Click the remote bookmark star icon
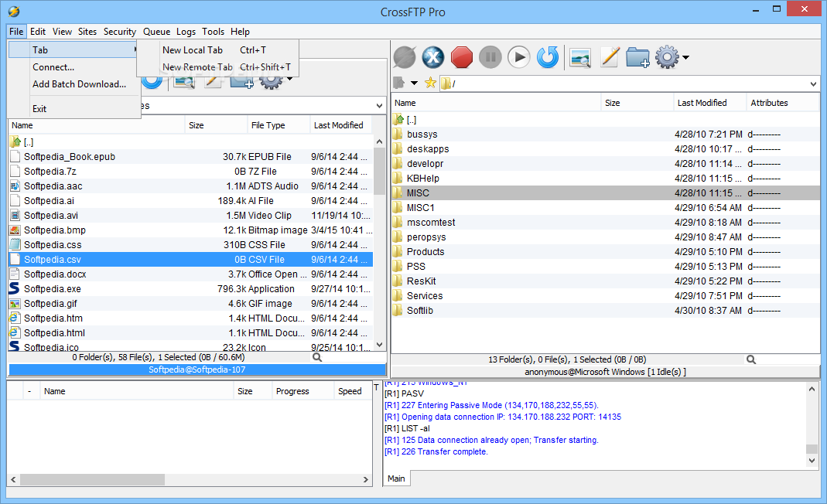 click(430, 83)
